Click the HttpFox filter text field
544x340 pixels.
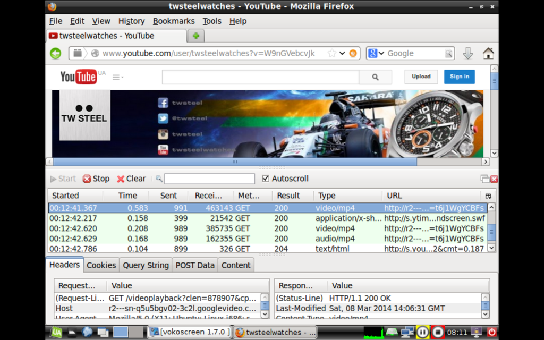[x=209, y=178]
